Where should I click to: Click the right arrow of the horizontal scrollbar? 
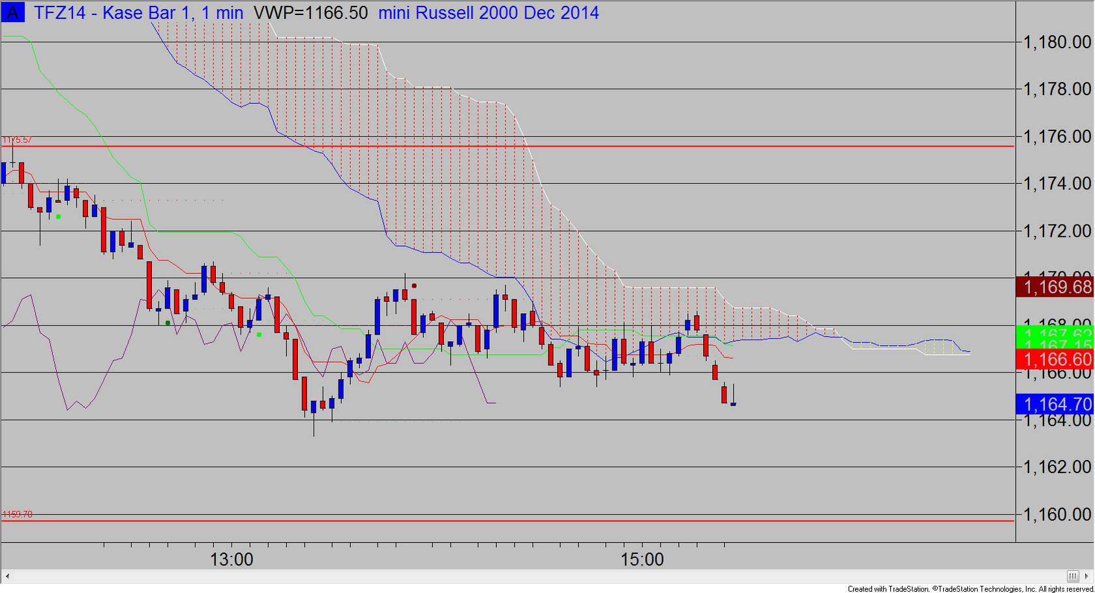[1087, 576]
